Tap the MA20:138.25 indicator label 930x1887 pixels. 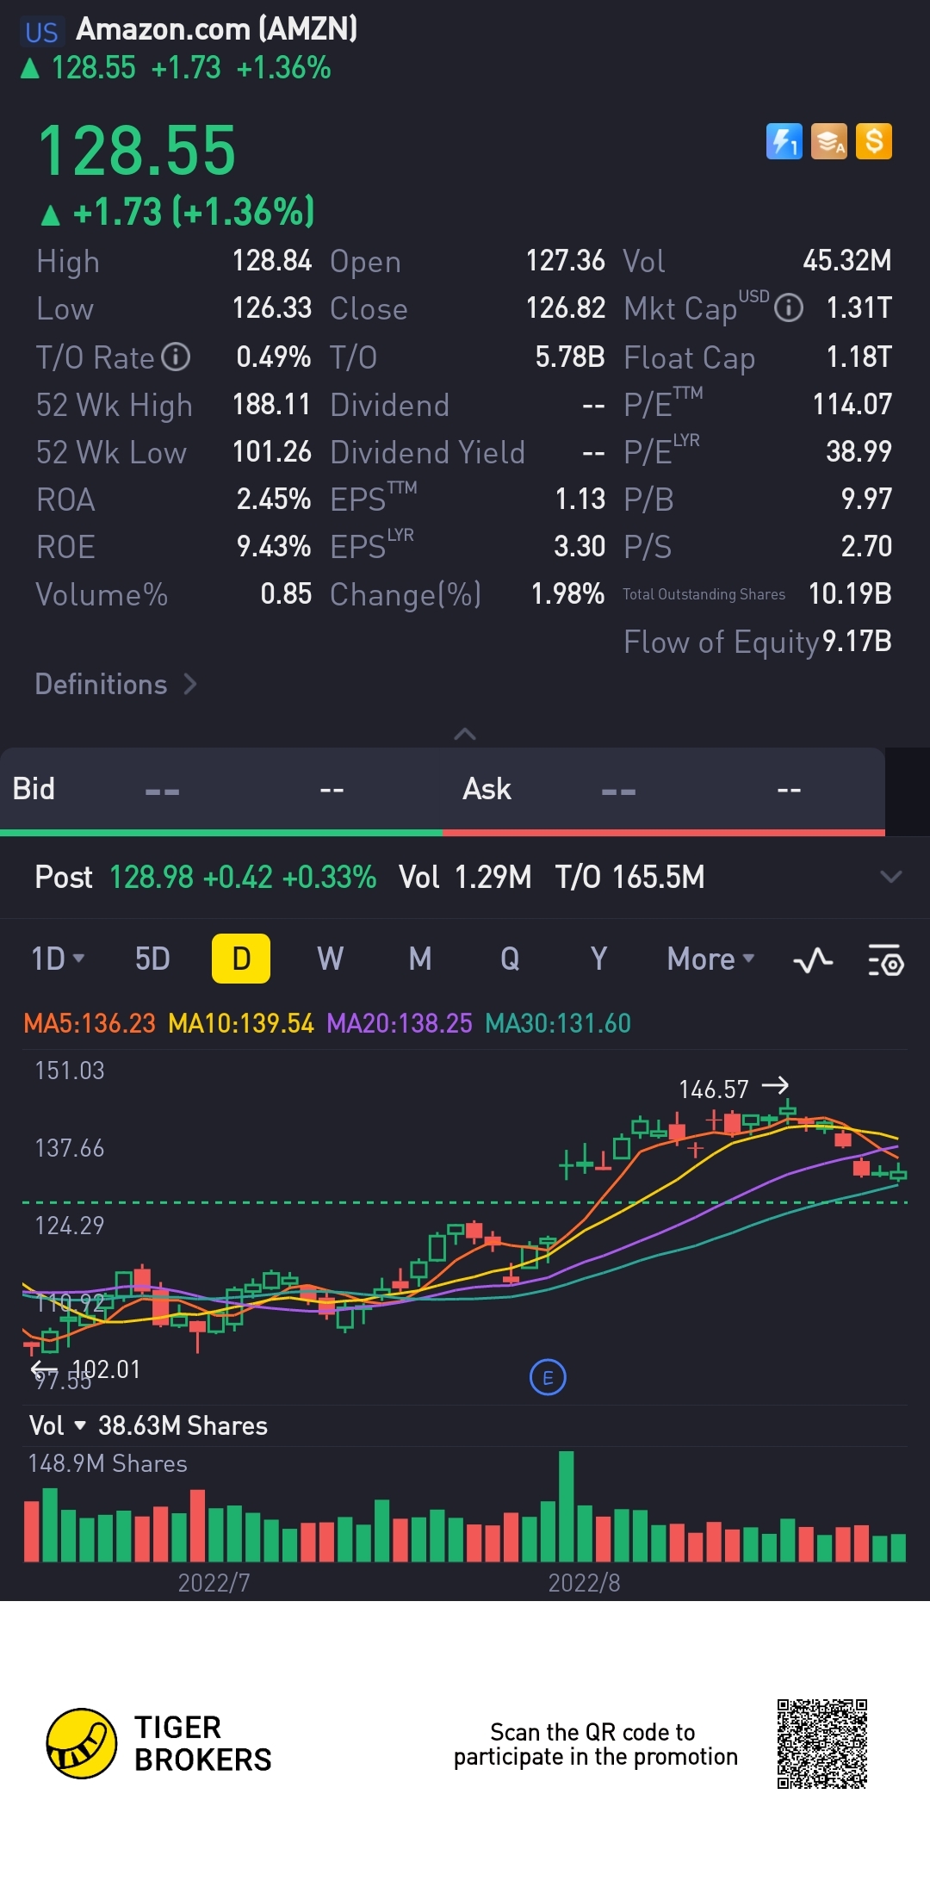(400, 1023)
